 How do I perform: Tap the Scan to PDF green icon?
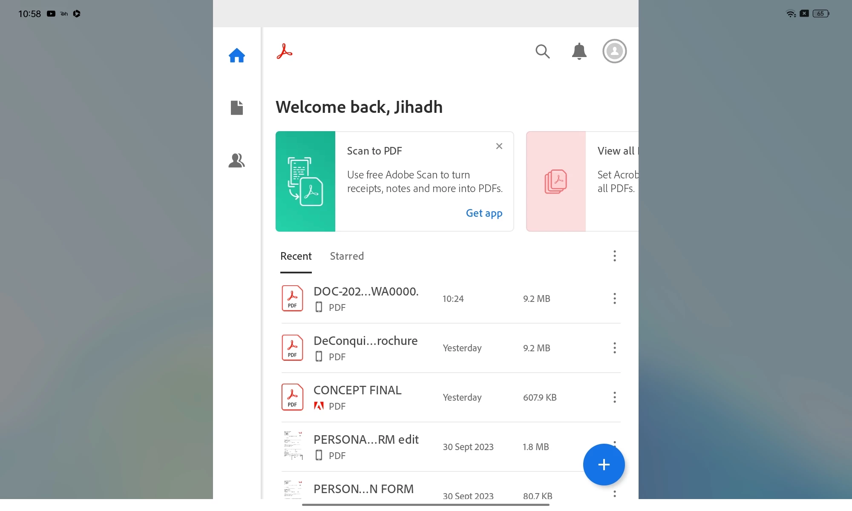click(x=305, y=181)
